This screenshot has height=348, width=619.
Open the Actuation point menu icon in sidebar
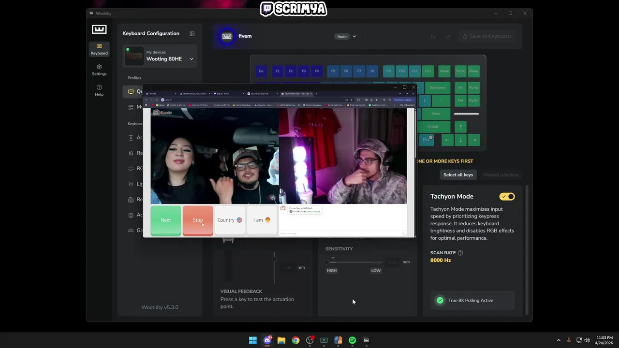(x=131, y=138)
